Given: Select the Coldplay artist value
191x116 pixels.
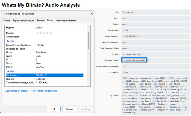Looking at the screenshot, I should pyautogui.click(x=40, y=45).
